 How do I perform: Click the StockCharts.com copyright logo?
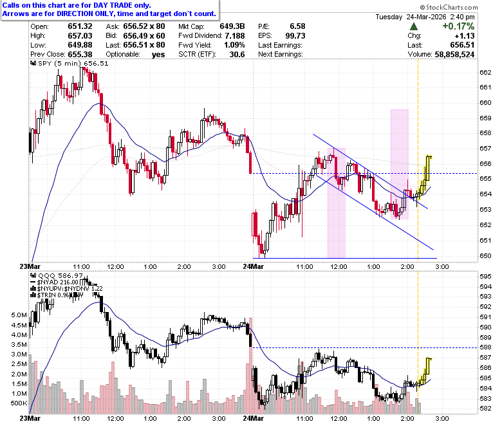pyautogui.click(x=449, y=7)
